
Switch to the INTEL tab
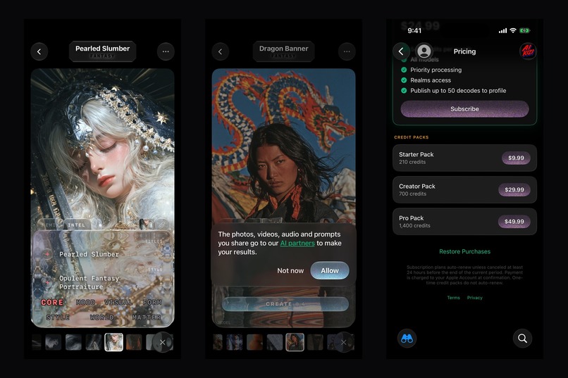tap(76, 225)
